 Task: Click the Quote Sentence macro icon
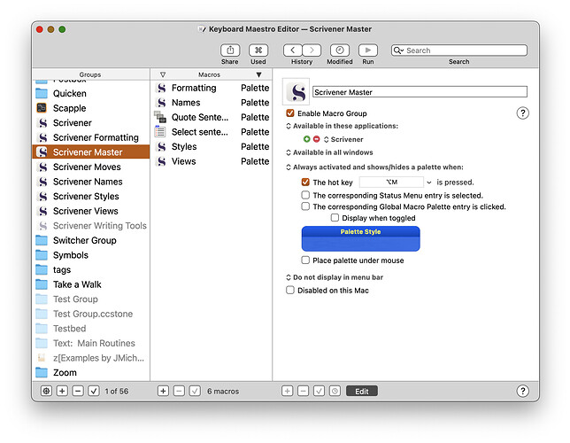pyautogui.click(x=160, y=117)
